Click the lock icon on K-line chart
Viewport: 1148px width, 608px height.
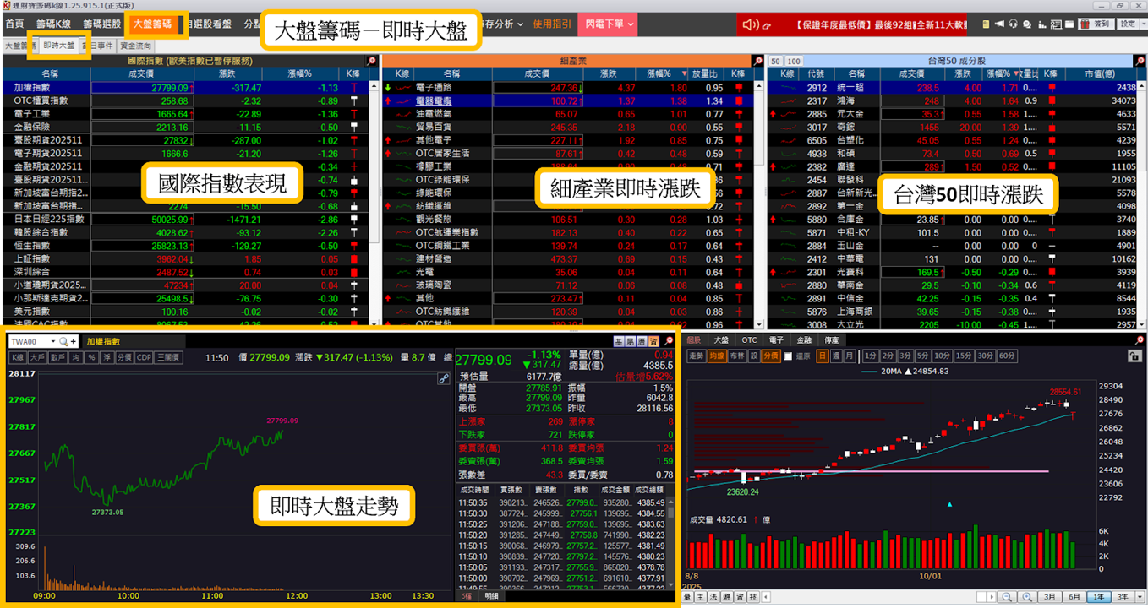pos(1135,356)
